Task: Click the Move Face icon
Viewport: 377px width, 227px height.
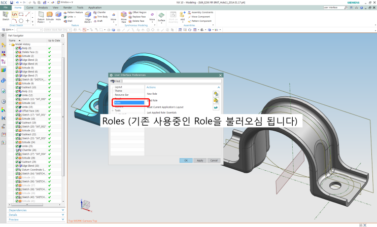Action: pos(124,15)
